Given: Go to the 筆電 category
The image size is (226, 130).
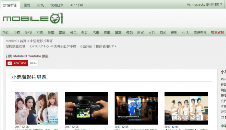Looking at the screenshot, I should [x=51, y=33].
